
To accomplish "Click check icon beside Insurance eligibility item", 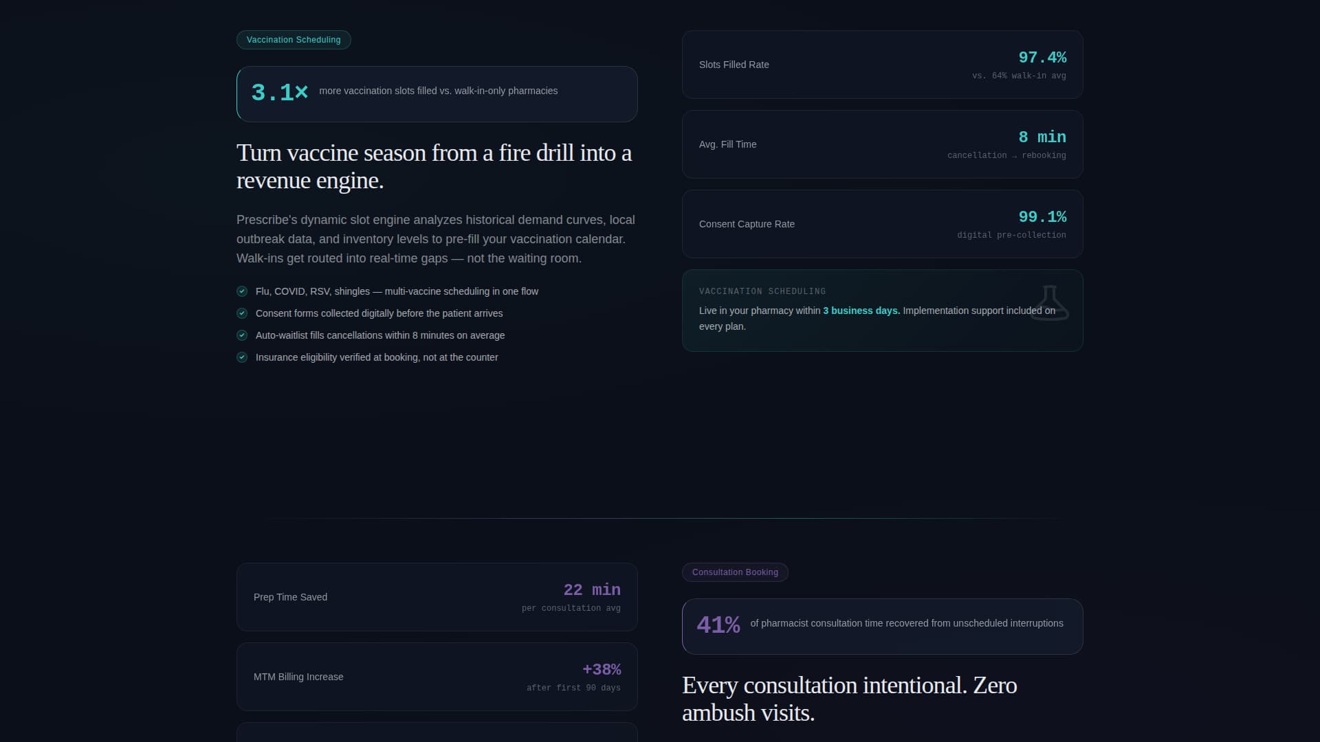I will pos(242,357).
